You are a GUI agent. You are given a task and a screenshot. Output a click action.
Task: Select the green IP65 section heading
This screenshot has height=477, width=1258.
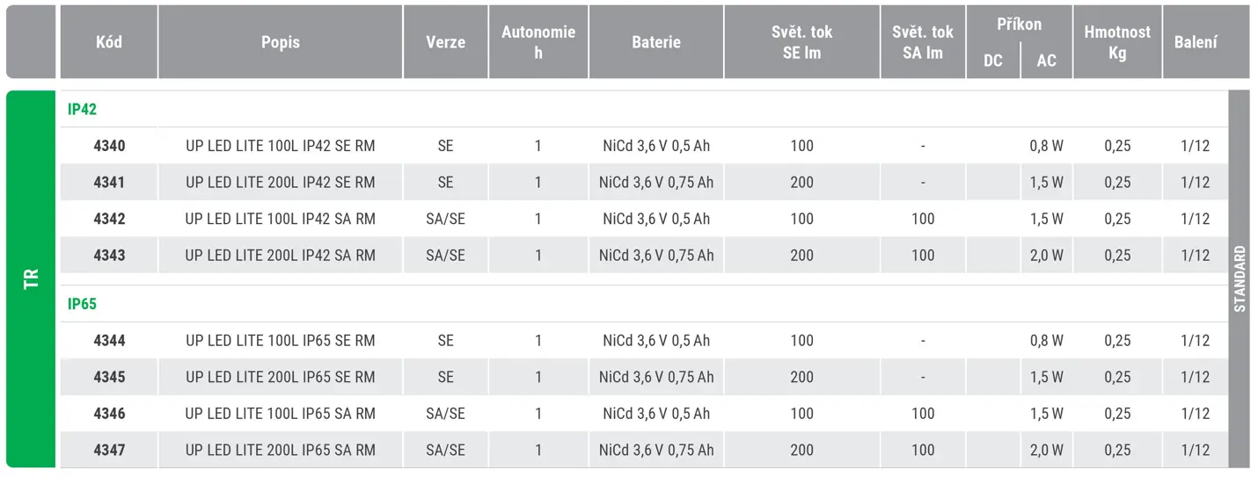(x=82, y=304)
